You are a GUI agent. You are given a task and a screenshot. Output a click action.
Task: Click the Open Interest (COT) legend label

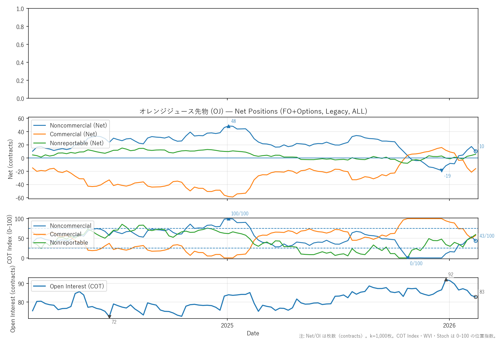pyautogui.click(x=77, y=286)
